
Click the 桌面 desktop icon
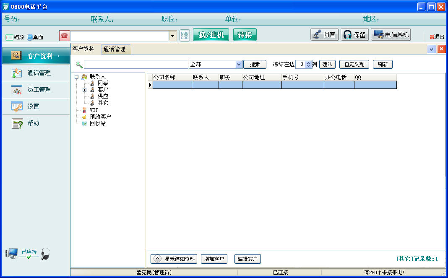point(30,37)
